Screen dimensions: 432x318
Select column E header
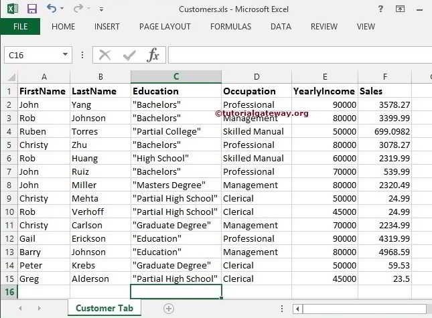(325, 76)
